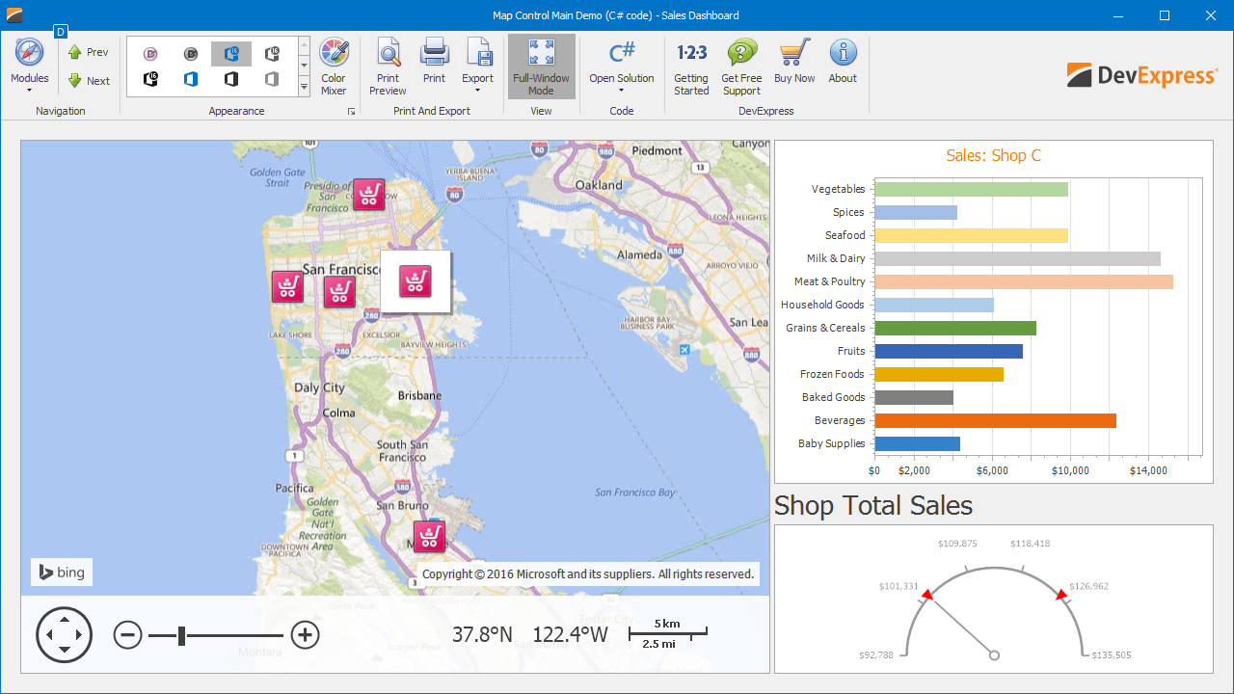
Task: Click the map zoom-out minus button
Action: tap(128, 634)
